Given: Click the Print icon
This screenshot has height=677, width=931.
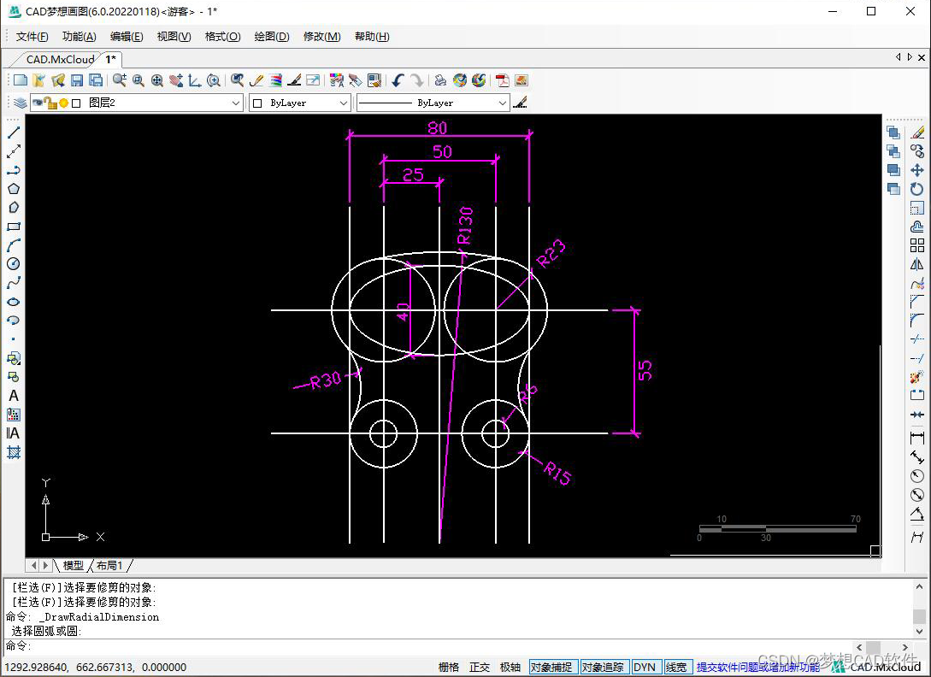Looking at the screenshot, I should point(440,80).
